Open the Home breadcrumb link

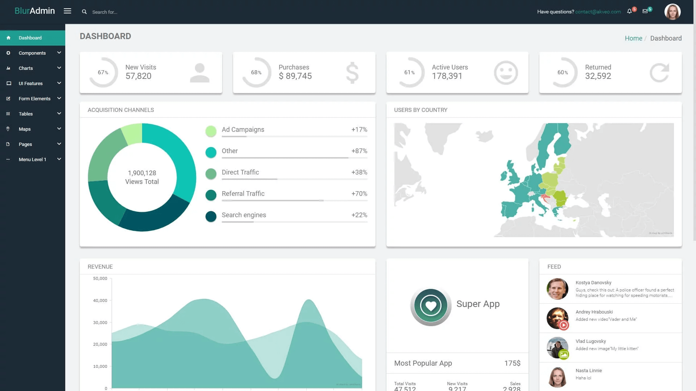click(633, 38)
